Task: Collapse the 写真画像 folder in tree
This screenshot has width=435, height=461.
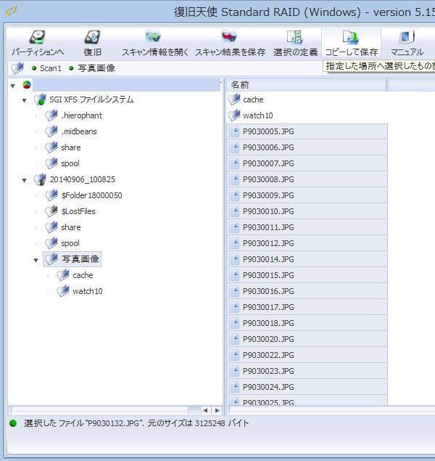Action: [36, 260]
